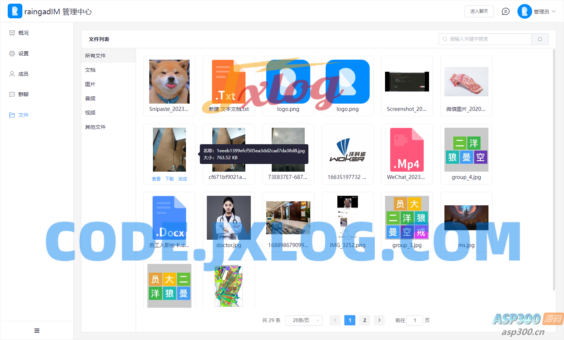Image resolution: width=564 pixels, height=340 pixels.
Task: Click the chat message bubble icon
Action: 506,11
